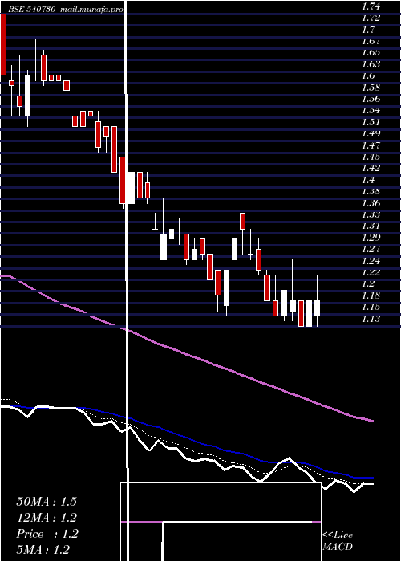Click the 1.22 price axis label
Viewport: 401px width, 562px height.
point(371,272)
